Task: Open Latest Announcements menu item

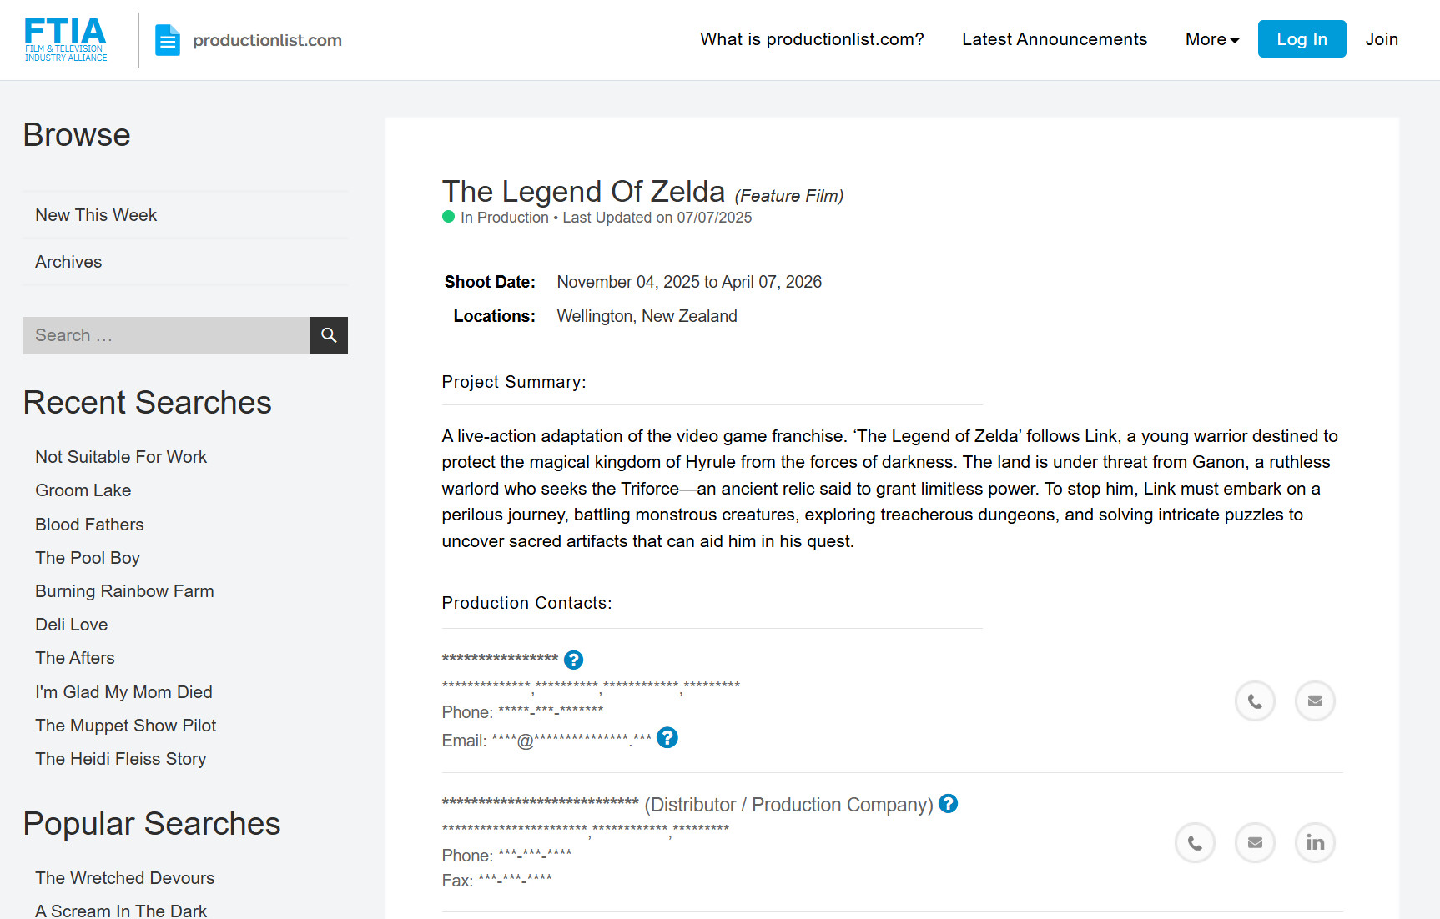Action: (1054, 39)
